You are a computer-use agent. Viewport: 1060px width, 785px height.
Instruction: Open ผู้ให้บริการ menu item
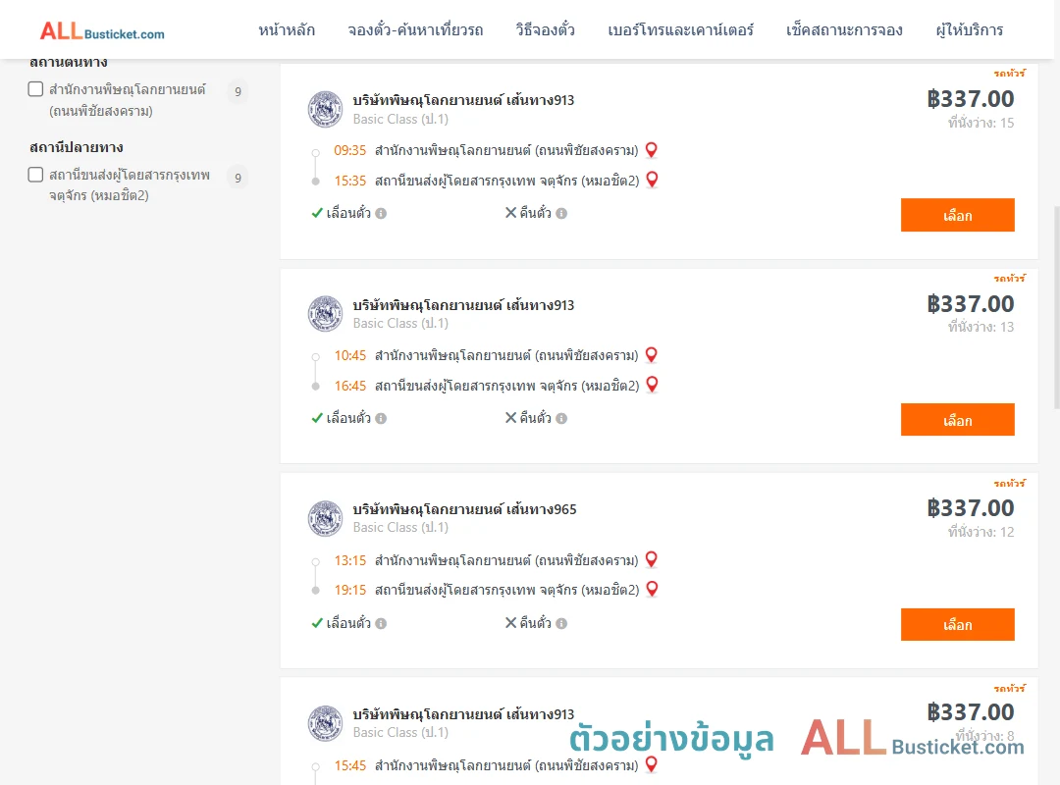[969, 30]
